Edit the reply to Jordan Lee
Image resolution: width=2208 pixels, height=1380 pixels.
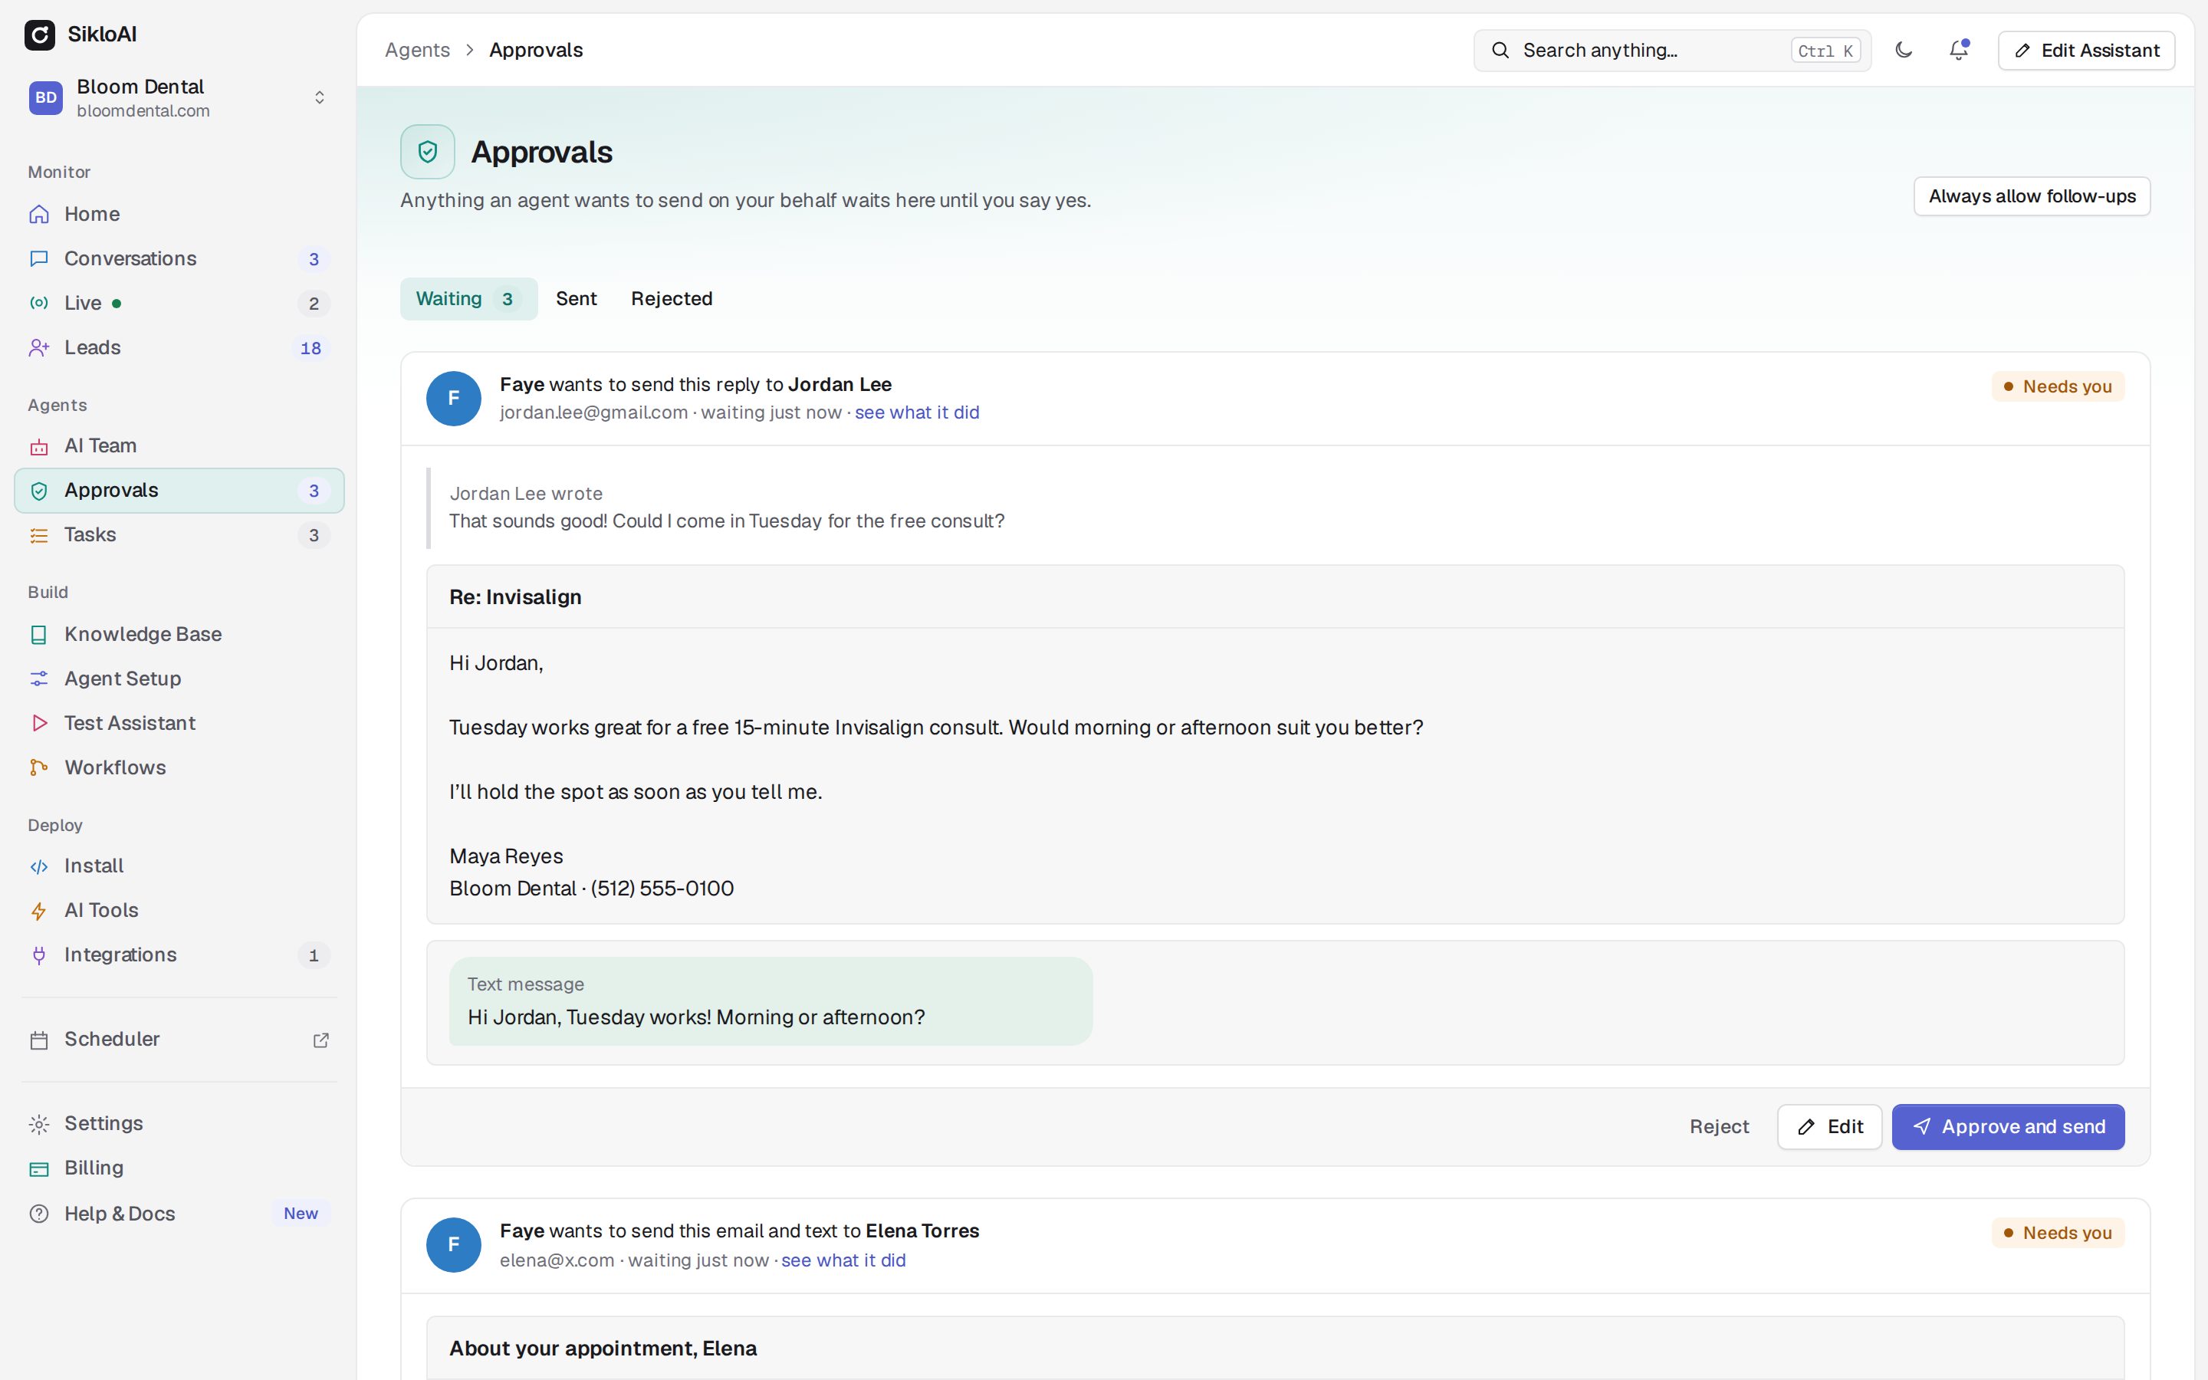coord(1829,1127)
